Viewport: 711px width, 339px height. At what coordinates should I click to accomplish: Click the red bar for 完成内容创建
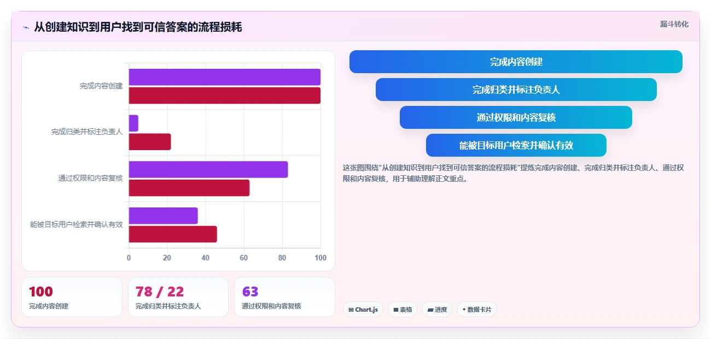click(x=224, y=96)
